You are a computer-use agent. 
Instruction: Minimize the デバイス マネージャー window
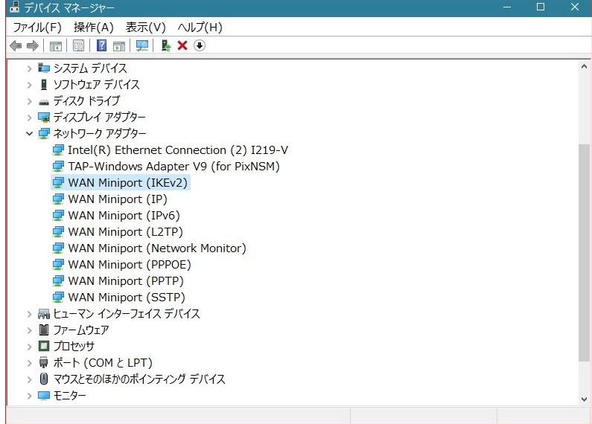tap(506, 7)
